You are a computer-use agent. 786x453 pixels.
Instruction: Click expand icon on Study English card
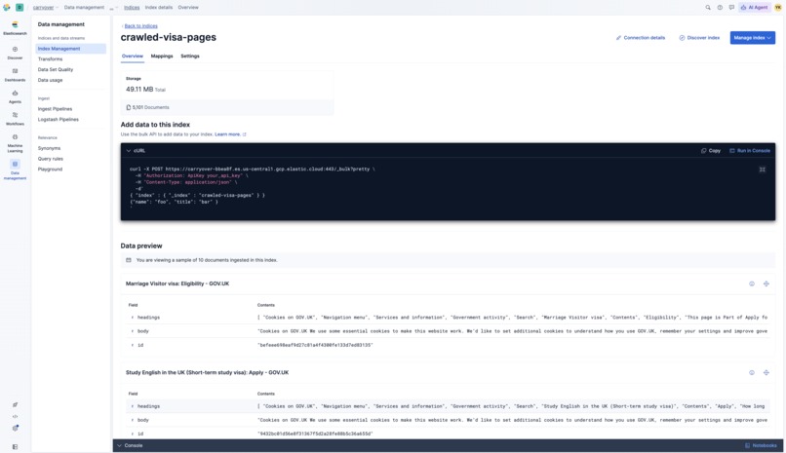[x=766, y=372]
